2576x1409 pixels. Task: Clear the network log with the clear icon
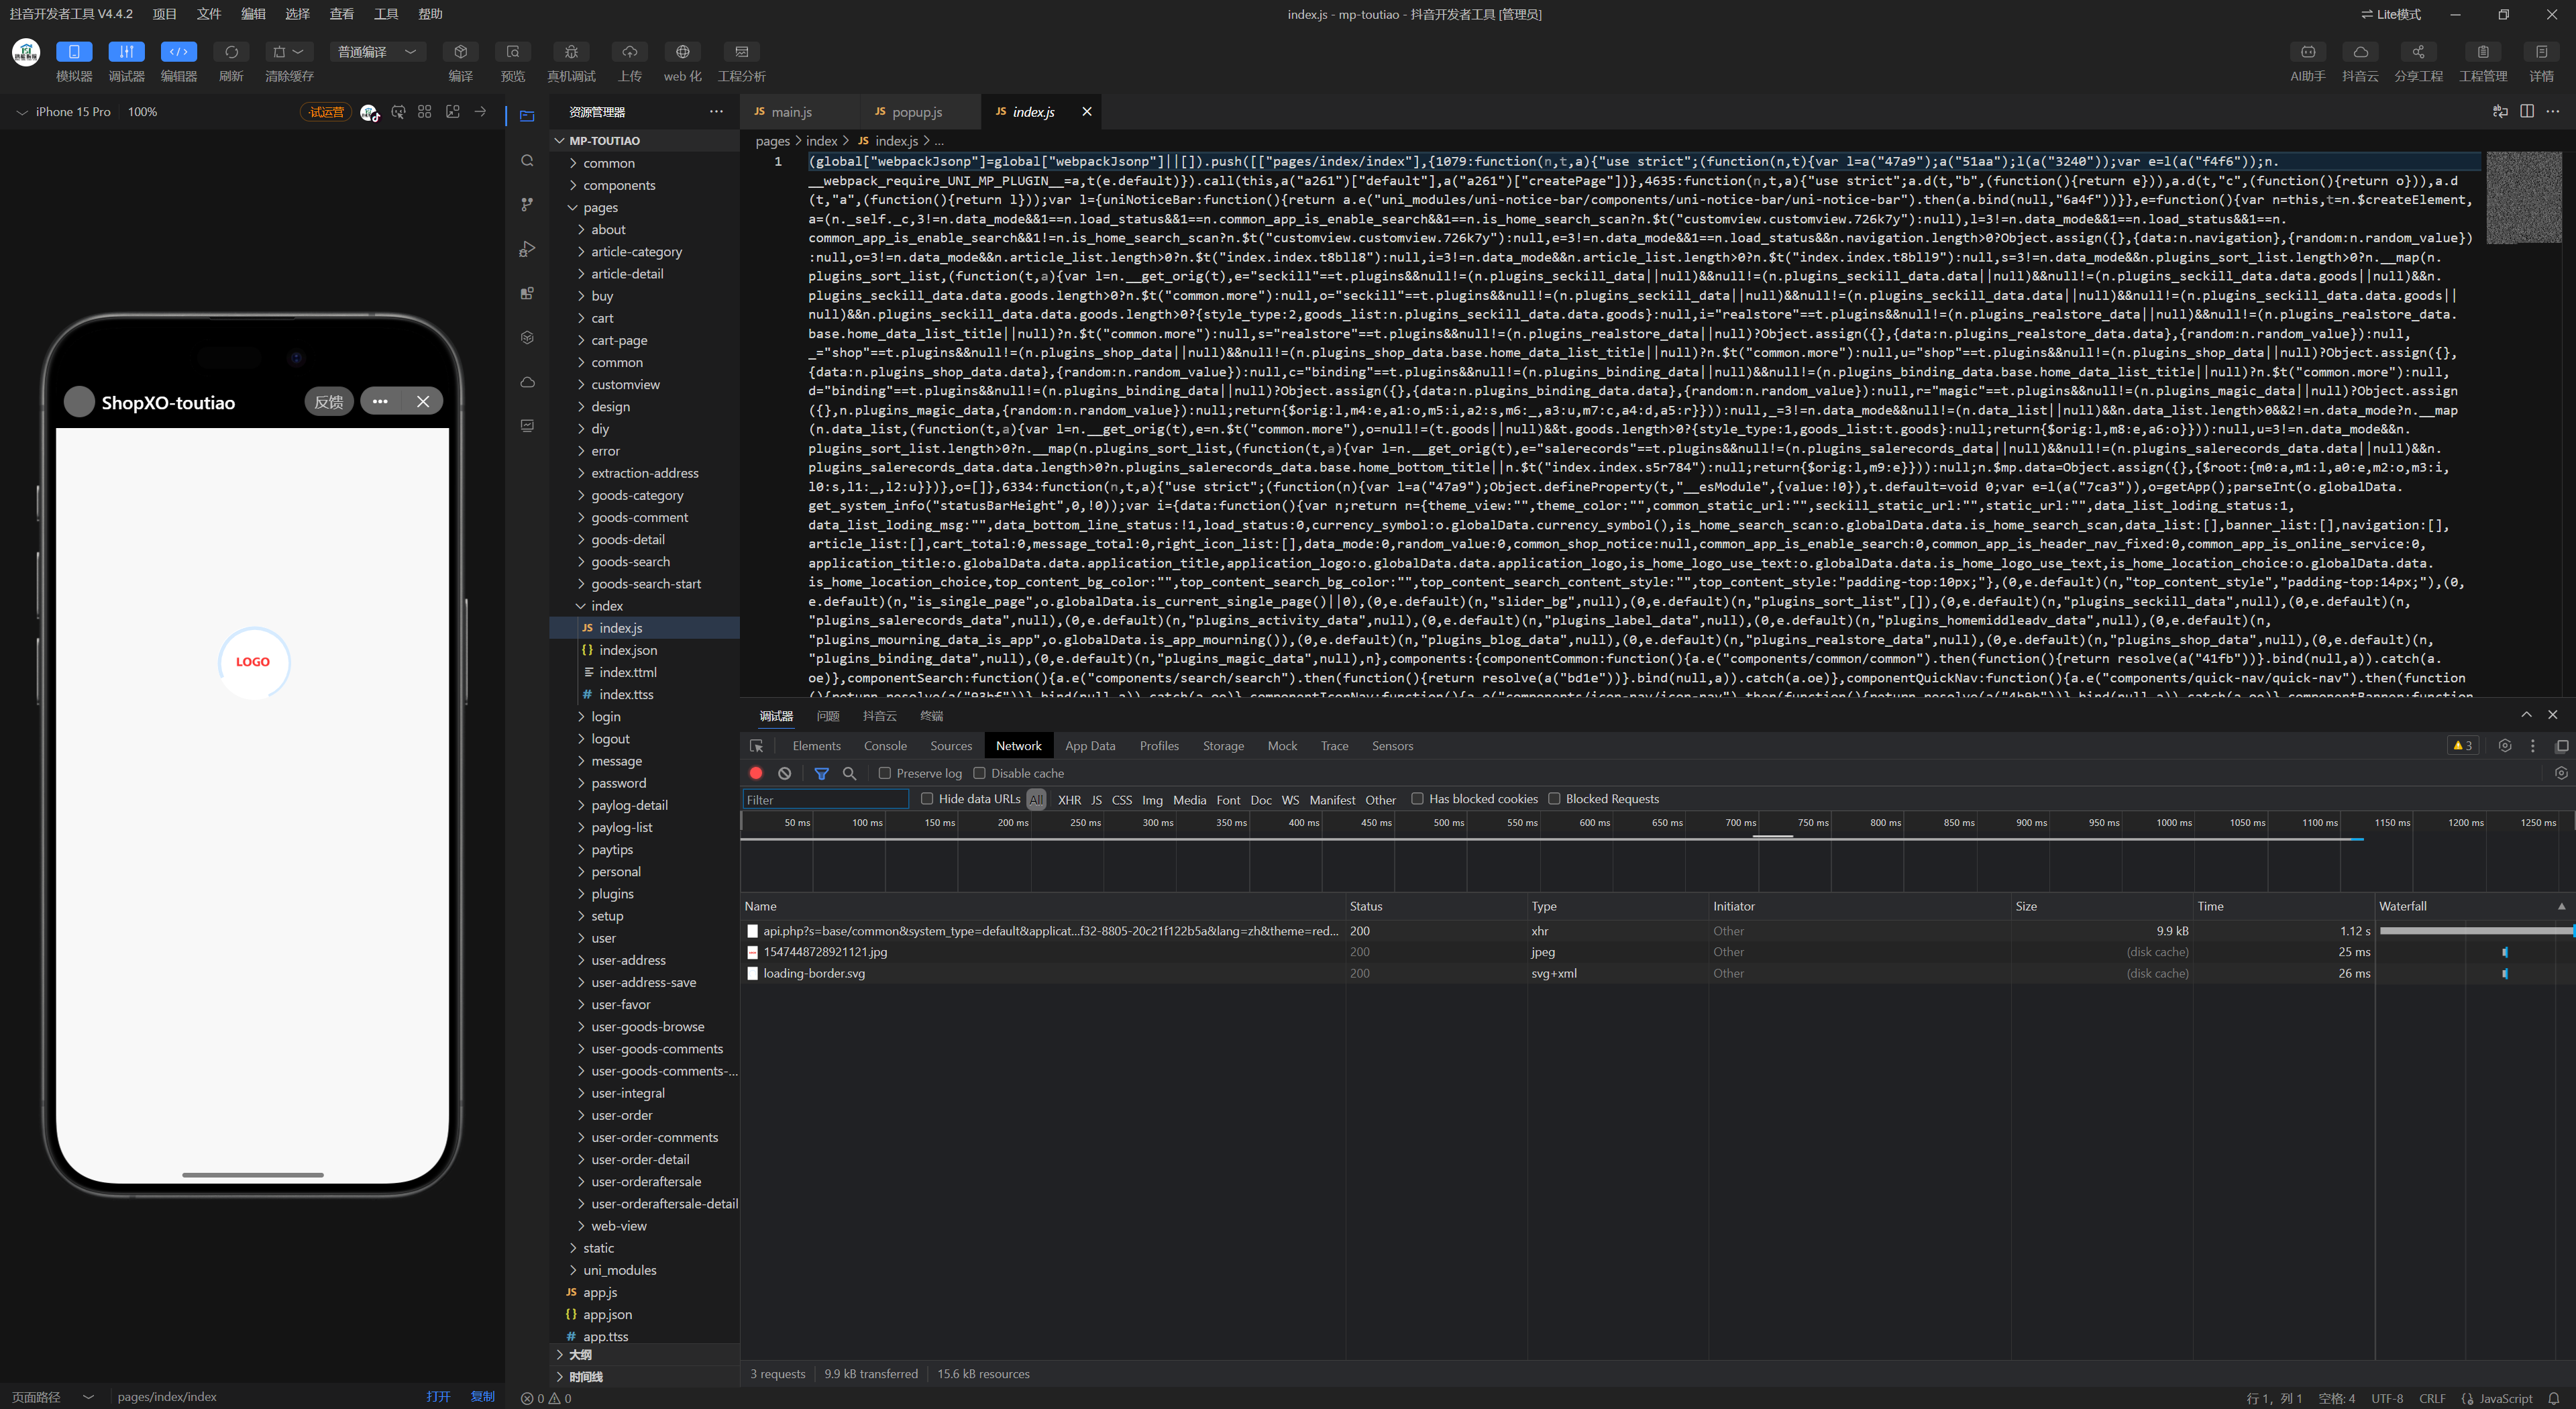coord(785,773)
